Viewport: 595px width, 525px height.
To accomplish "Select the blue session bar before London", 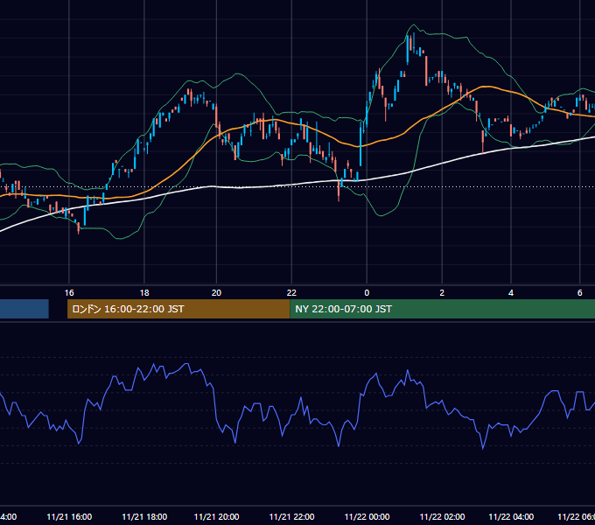I will coord(24,309).
